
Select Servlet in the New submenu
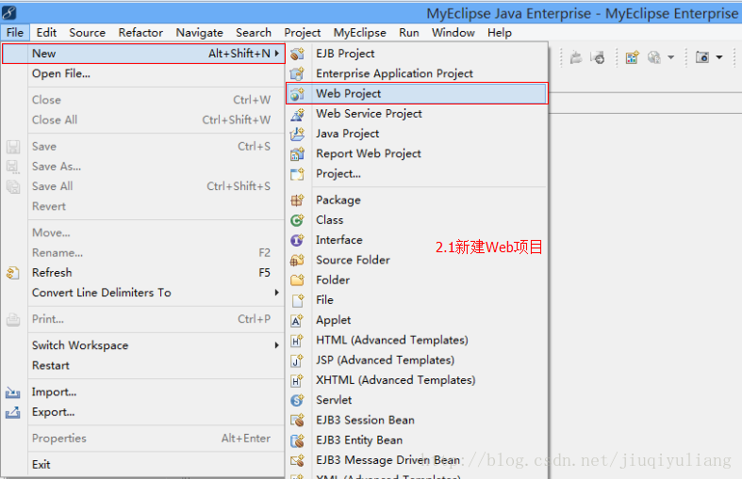point(417,400)
